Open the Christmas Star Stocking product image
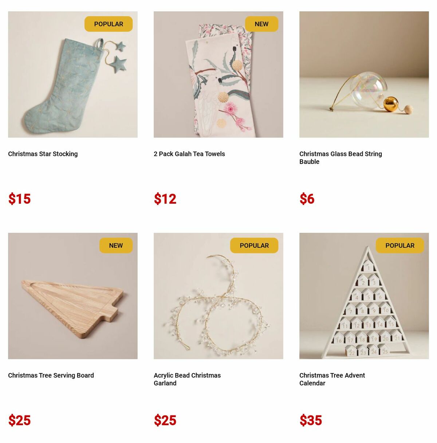 tap(73, 74)
